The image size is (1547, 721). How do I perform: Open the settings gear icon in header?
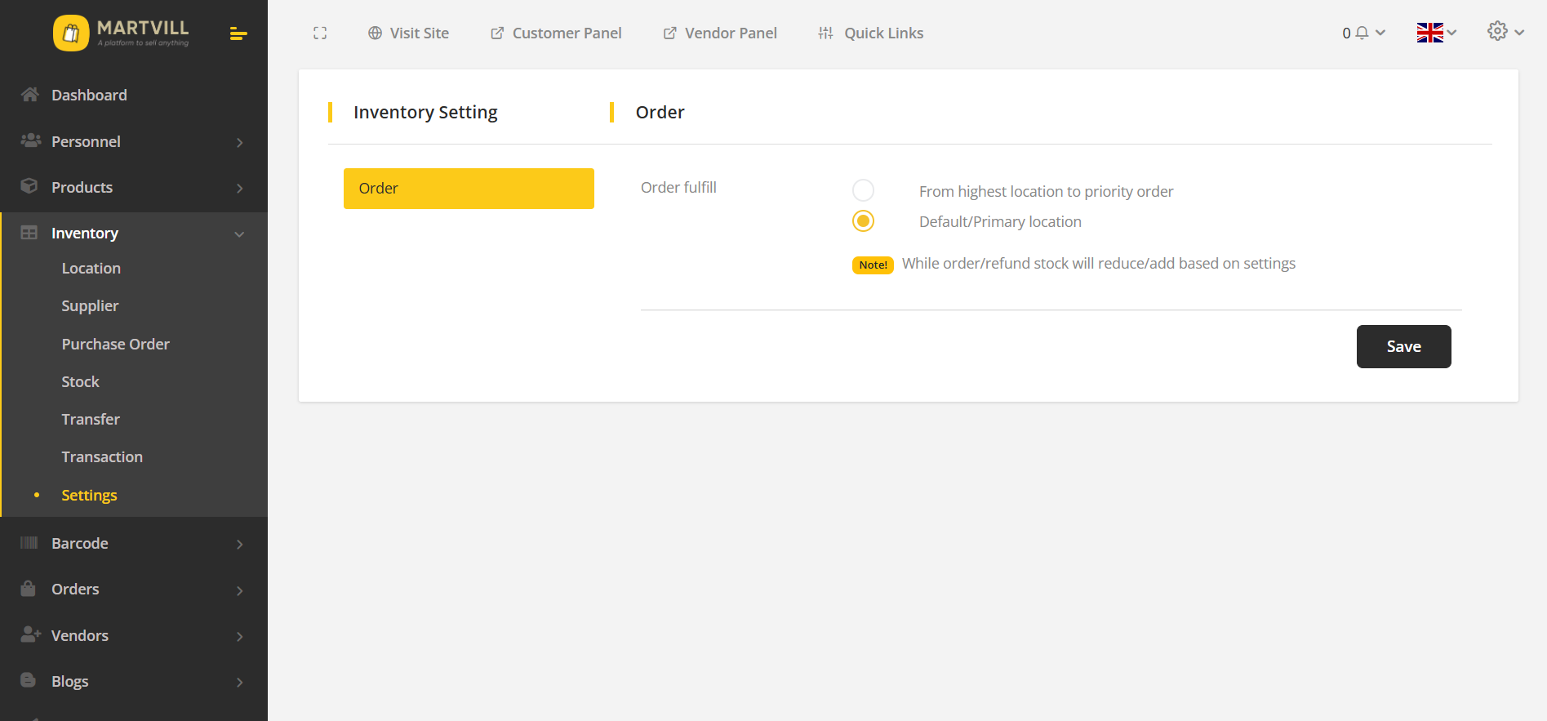click(x=1497, y=32)
